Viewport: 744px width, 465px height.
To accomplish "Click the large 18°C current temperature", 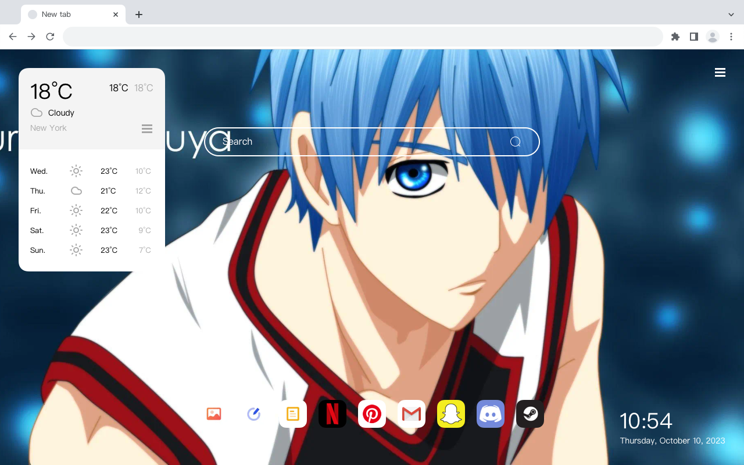I will point(51,91).
